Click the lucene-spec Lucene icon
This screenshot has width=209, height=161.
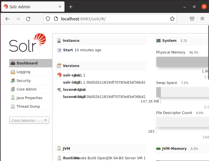click(59, 90)
